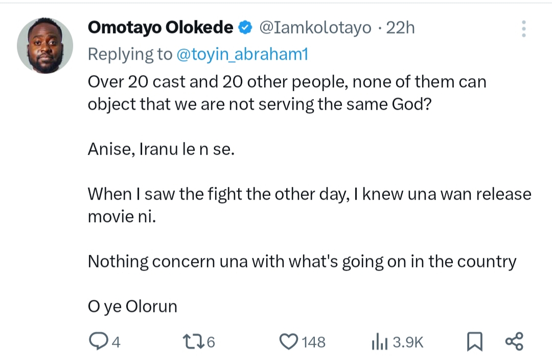Visit the @toyin_abraham1 mention link

pos(242,55)
